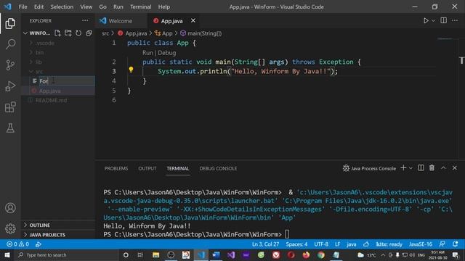
Task: Expand the bin folder
Action: [58, 52]
